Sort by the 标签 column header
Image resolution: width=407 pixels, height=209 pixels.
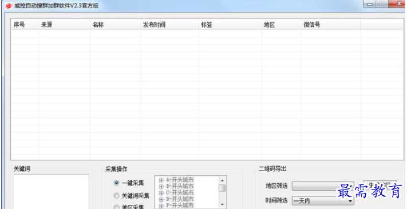click(x=230, y=25)
